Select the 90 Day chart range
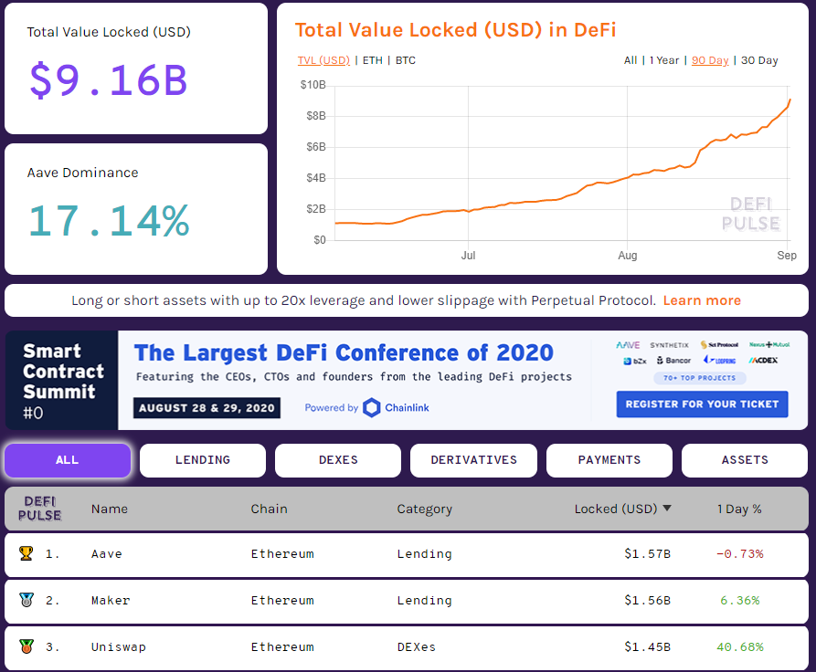 point(710,60)
